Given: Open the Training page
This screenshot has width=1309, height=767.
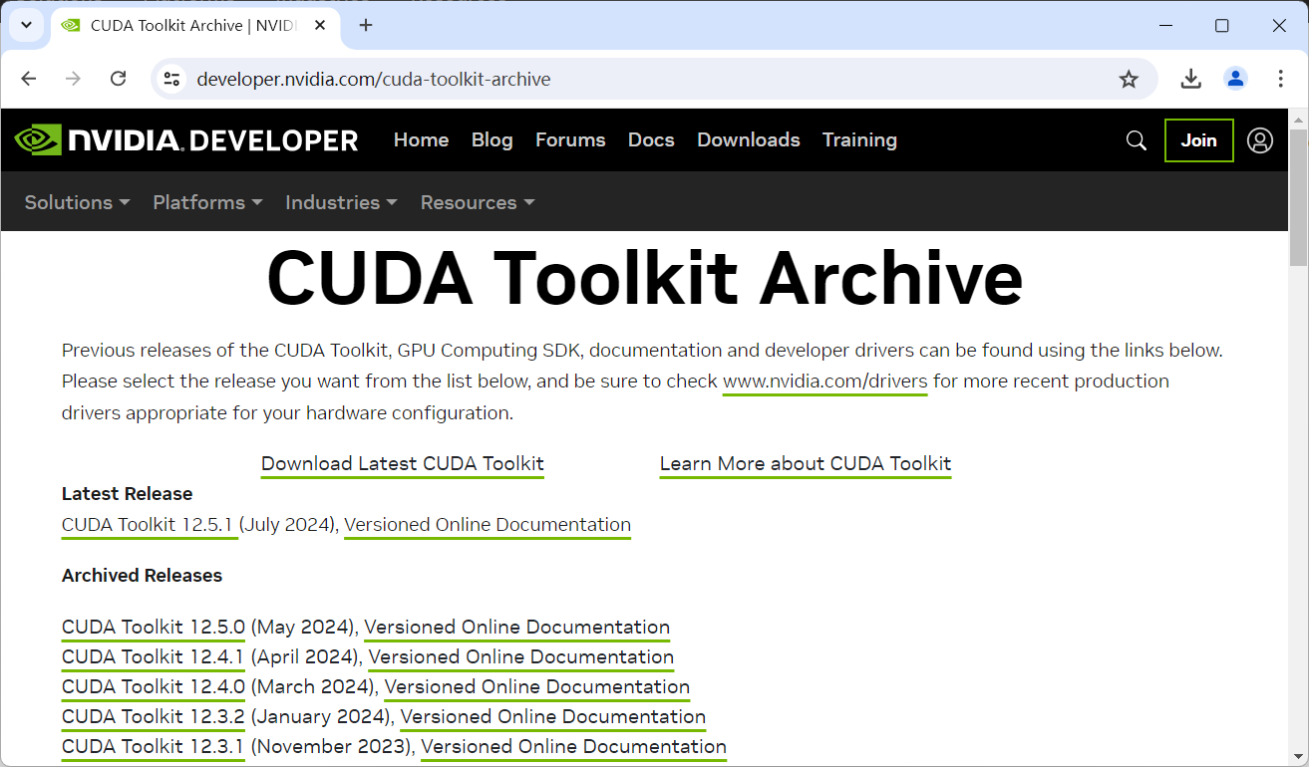Looking at the screenshot, I should pyautogui.click(x=859, y=140).
